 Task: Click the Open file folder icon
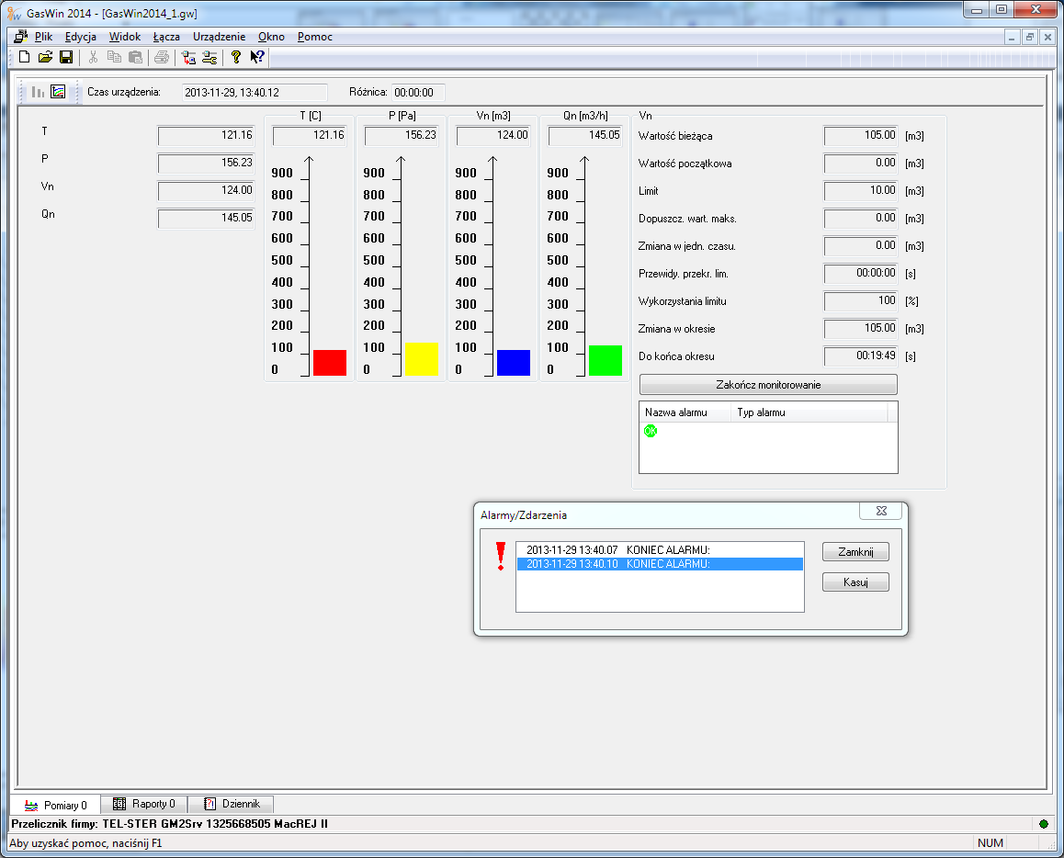click(45, 58)
